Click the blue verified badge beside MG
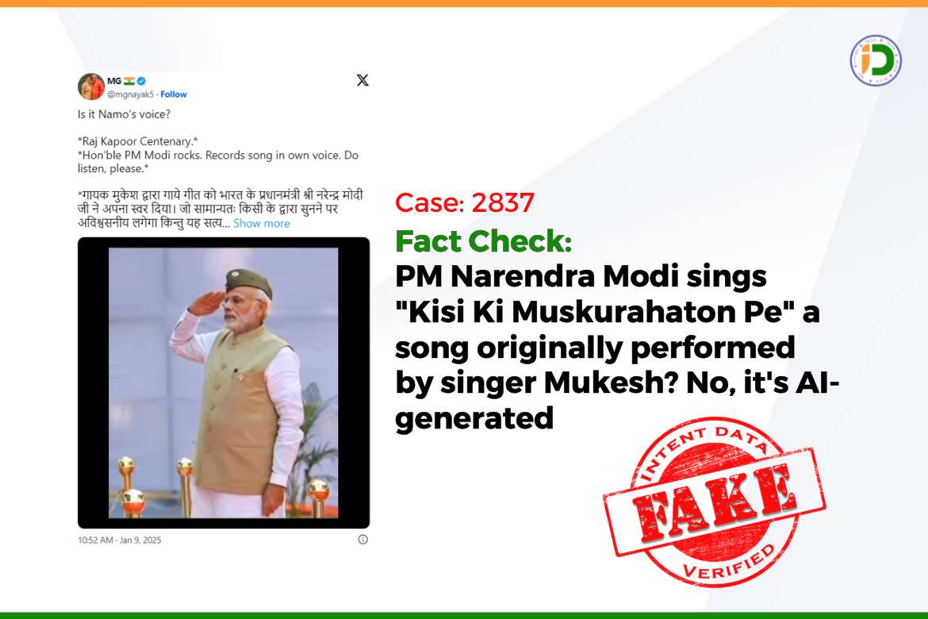928x619 pixels. click(x=141, y=81)
